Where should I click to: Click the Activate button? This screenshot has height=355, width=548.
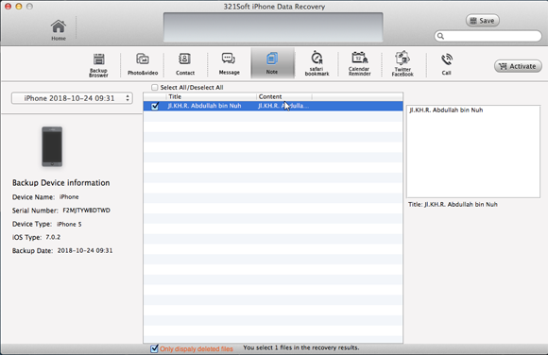(x=518, y=66)
